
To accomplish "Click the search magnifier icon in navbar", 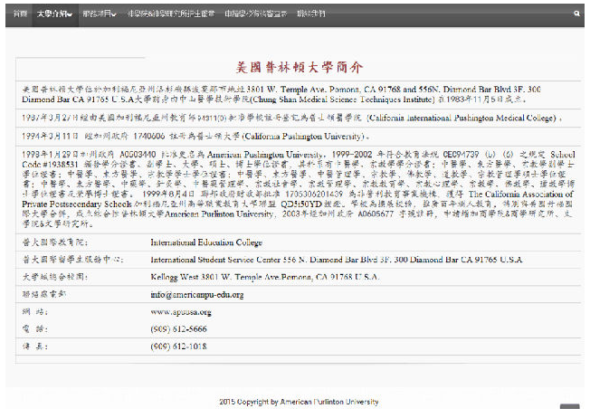I will tap(576, 14).
